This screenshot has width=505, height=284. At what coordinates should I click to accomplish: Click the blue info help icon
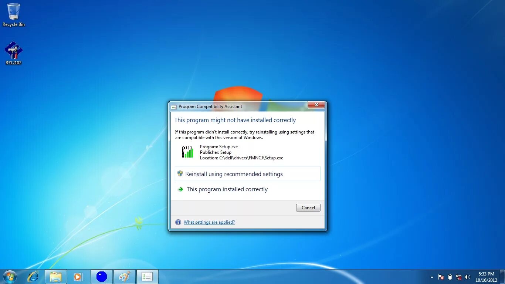pos(178,222)
